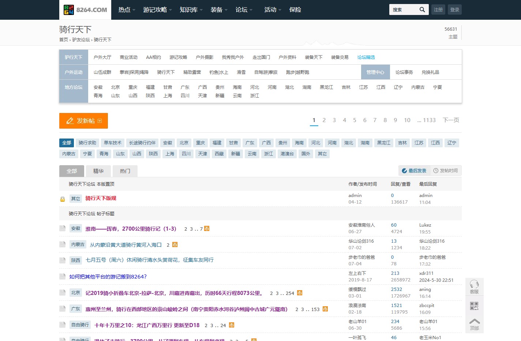The image size is (521, 341).
Task: Open the 骑行天下版规 pinned thread
Action: point(101,198)
